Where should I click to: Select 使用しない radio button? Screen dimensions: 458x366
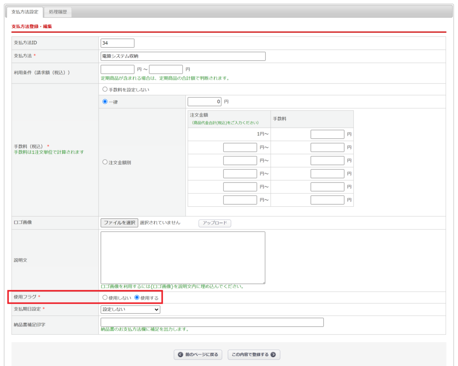[x=105, y=298]
